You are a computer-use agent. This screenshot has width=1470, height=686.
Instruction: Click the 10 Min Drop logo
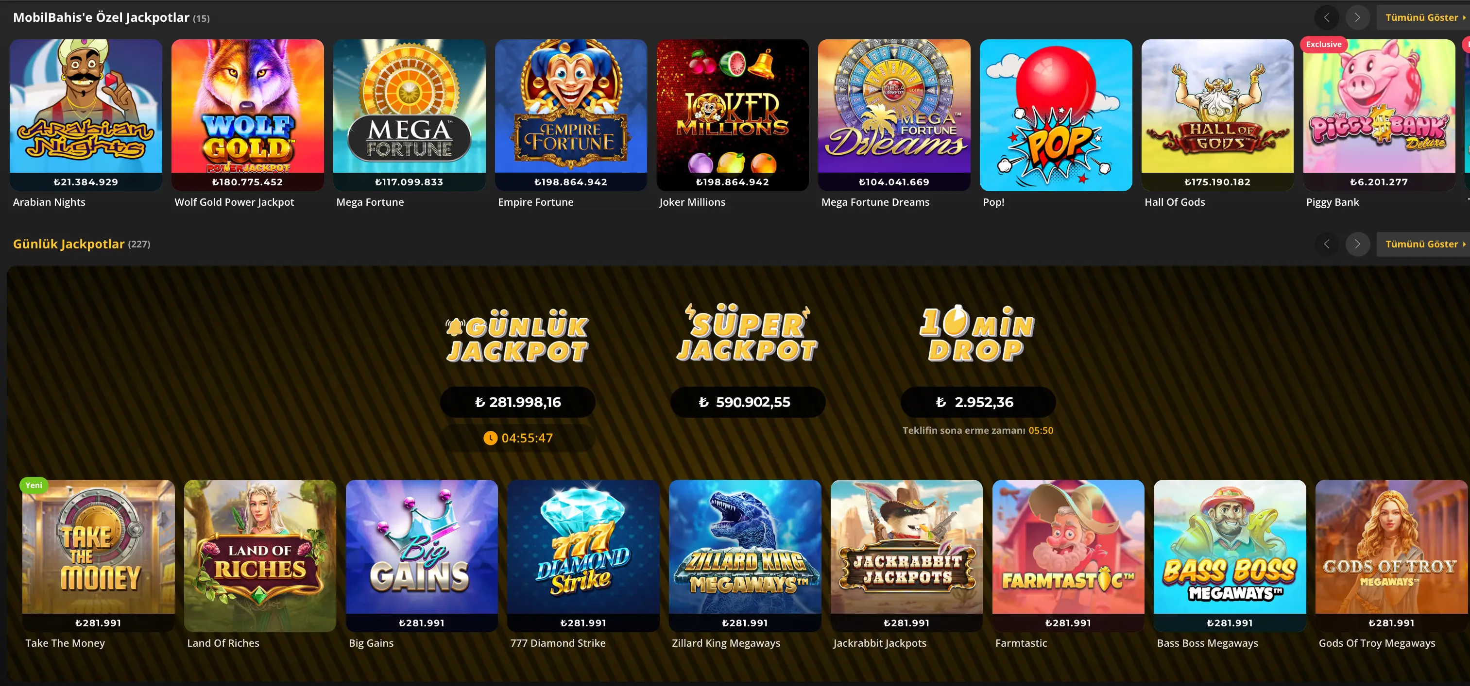point(977,334)
